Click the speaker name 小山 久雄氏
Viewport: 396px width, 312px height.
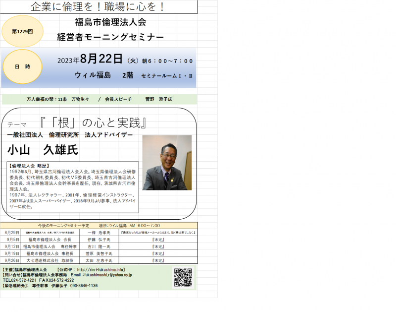pos(43,149)
